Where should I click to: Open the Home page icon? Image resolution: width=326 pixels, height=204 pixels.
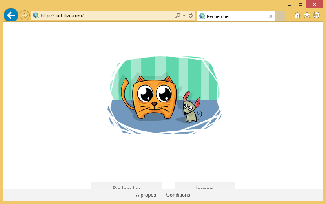(297, 15)
